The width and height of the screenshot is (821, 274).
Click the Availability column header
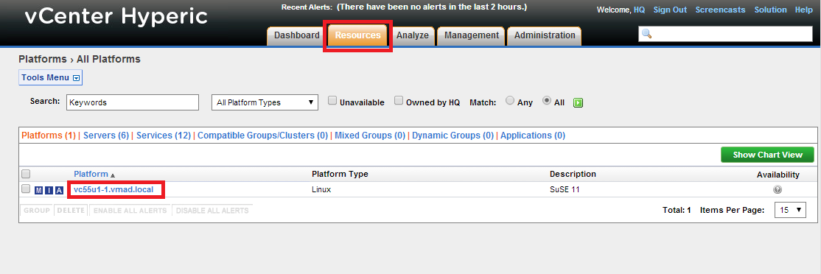(x=778, y=175)
